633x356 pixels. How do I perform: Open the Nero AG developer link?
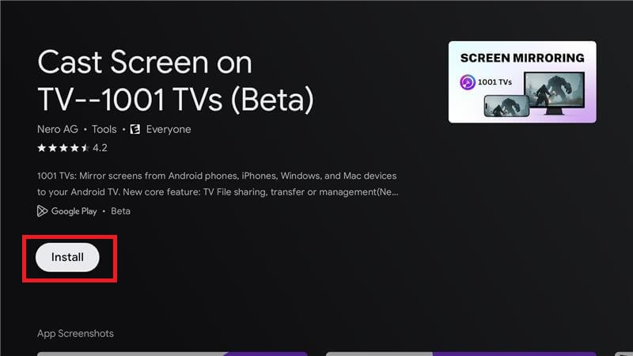coord(58,129)
